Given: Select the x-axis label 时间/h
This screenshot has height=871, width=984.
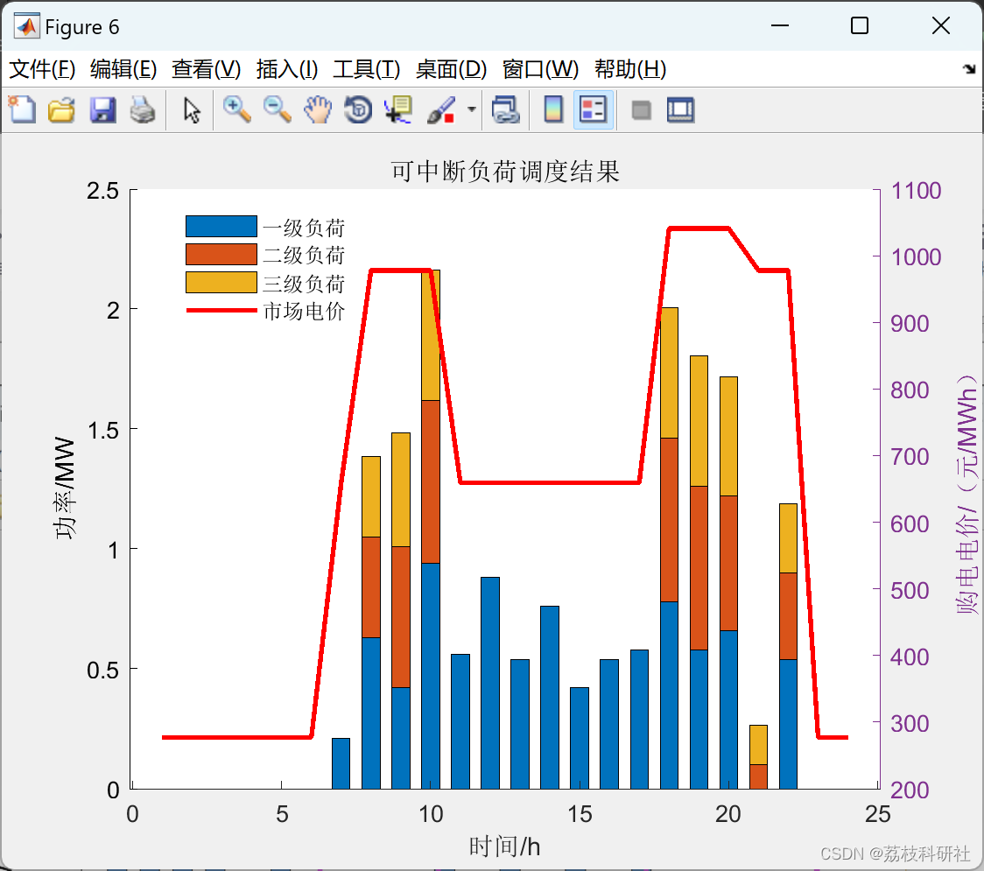Looking at the screenshot, I should [504, 846].
